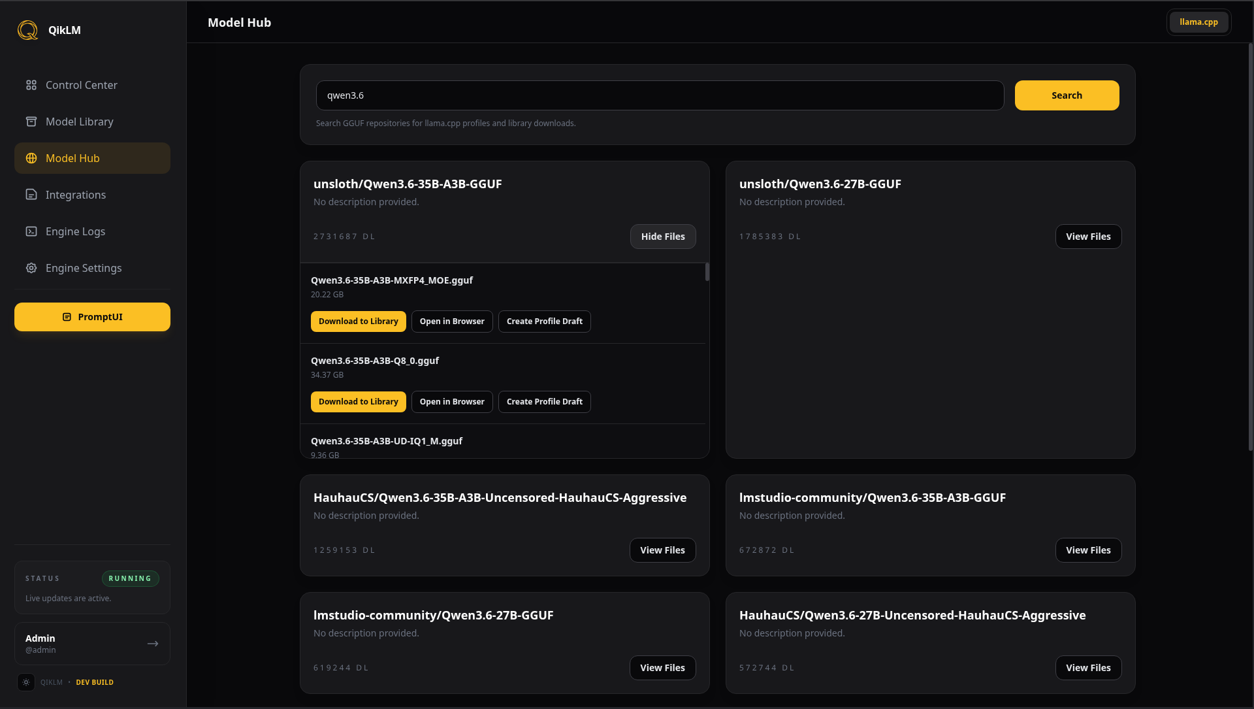Click the Engine Logs terminal icon
This screenshot has height=709, width=1254.
click(31, 231)
